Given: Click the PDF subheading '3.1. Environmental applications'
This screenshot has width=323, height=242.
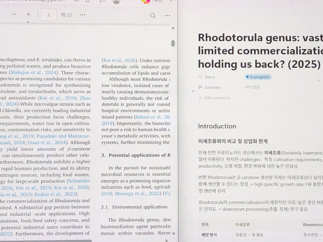Looking at the screenshot, I should pos(134,207).
